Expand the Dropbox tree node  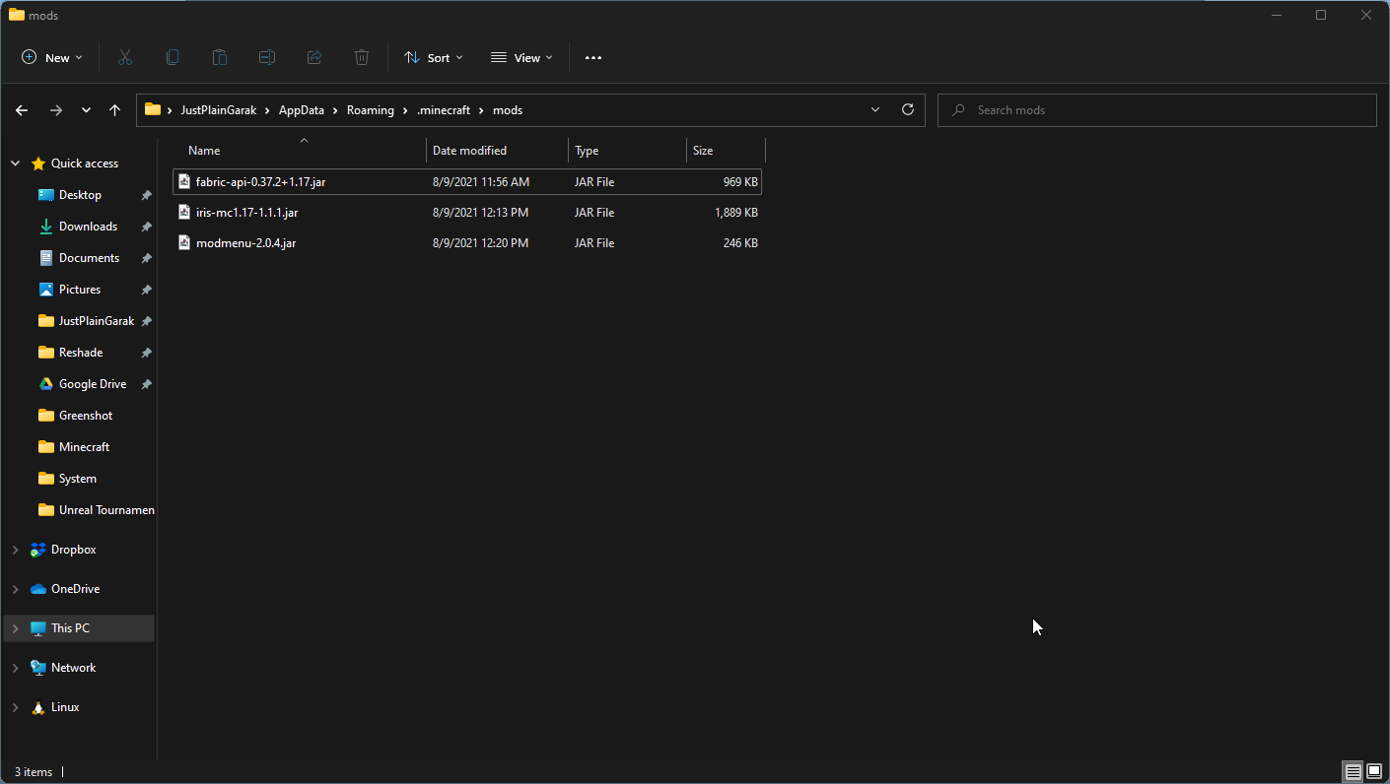coord(15,550)
